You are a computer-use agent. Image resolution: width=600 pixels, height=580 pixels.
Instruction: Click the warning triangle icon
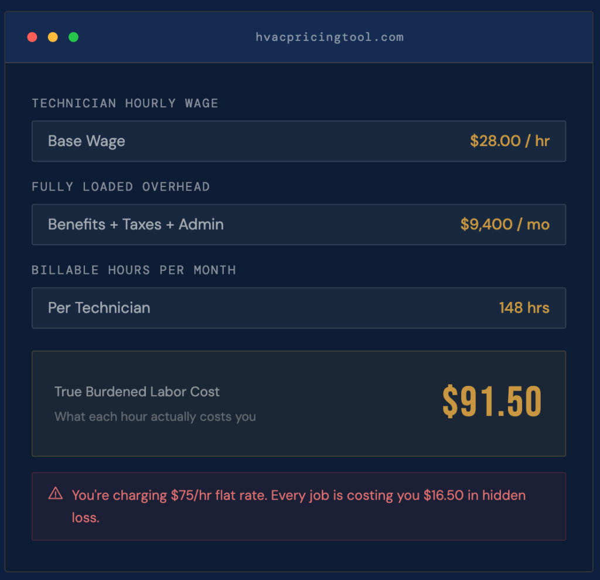(55, 493)
